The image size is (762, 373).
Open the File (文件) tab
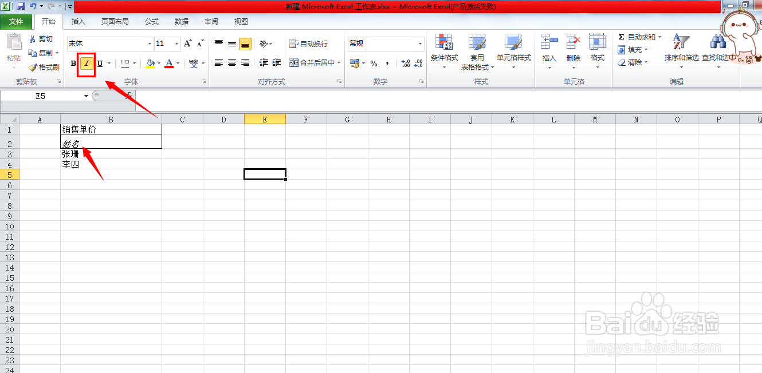(x=16, y=22)
